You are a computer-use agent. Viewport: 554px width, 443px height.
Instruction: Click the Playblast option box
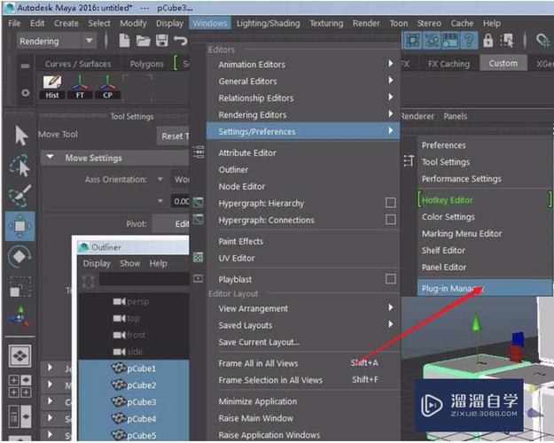(x=390, y=279)
